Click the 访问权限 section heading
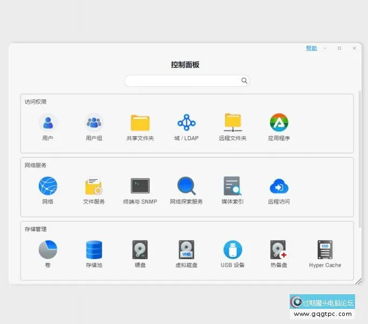The width and height of the screenshot is (368, 324). (x=36, y=102)
